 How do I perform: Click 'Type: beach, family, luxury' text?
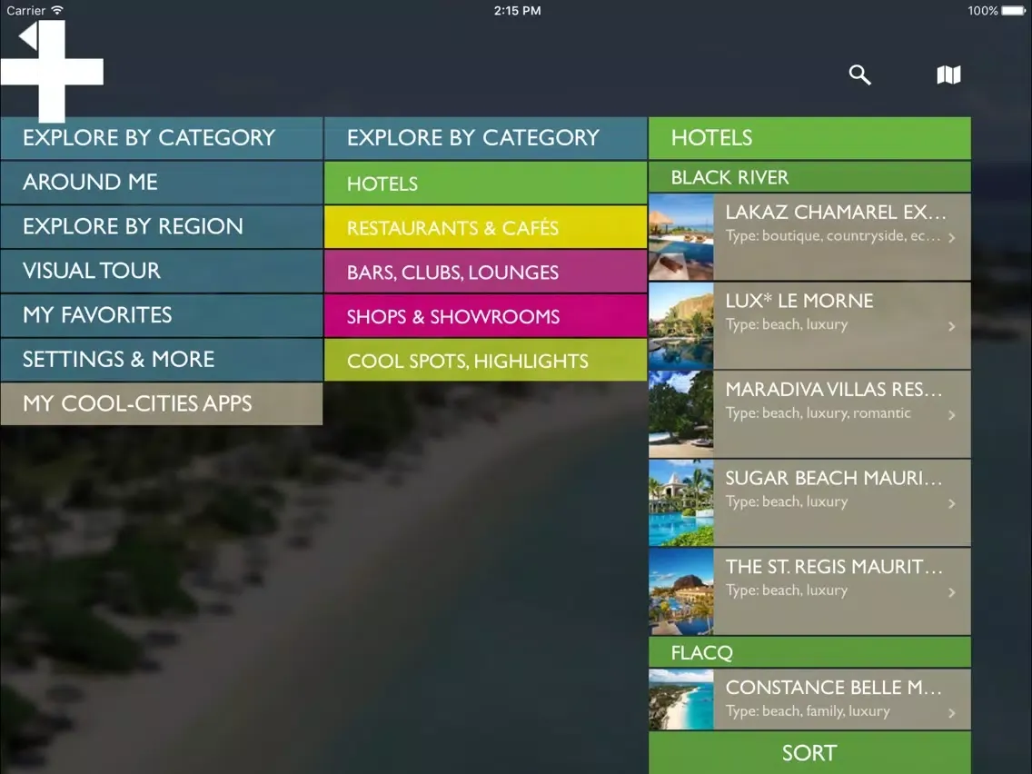click(x=808, y=710)
